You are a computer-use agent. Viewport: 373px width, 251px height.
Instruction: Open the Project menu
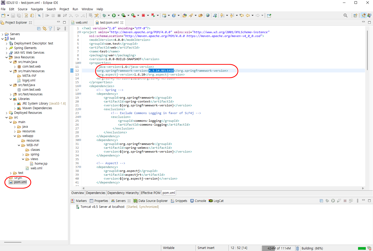(x=64, y=9)
